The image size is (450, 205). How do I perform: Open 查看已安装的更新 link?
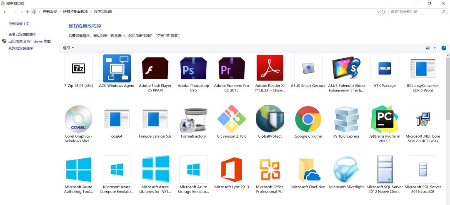point(22,35)
